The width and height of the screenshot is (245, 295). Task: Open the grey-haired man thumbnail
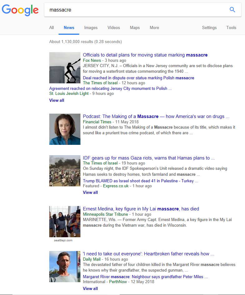coord(65,267)
